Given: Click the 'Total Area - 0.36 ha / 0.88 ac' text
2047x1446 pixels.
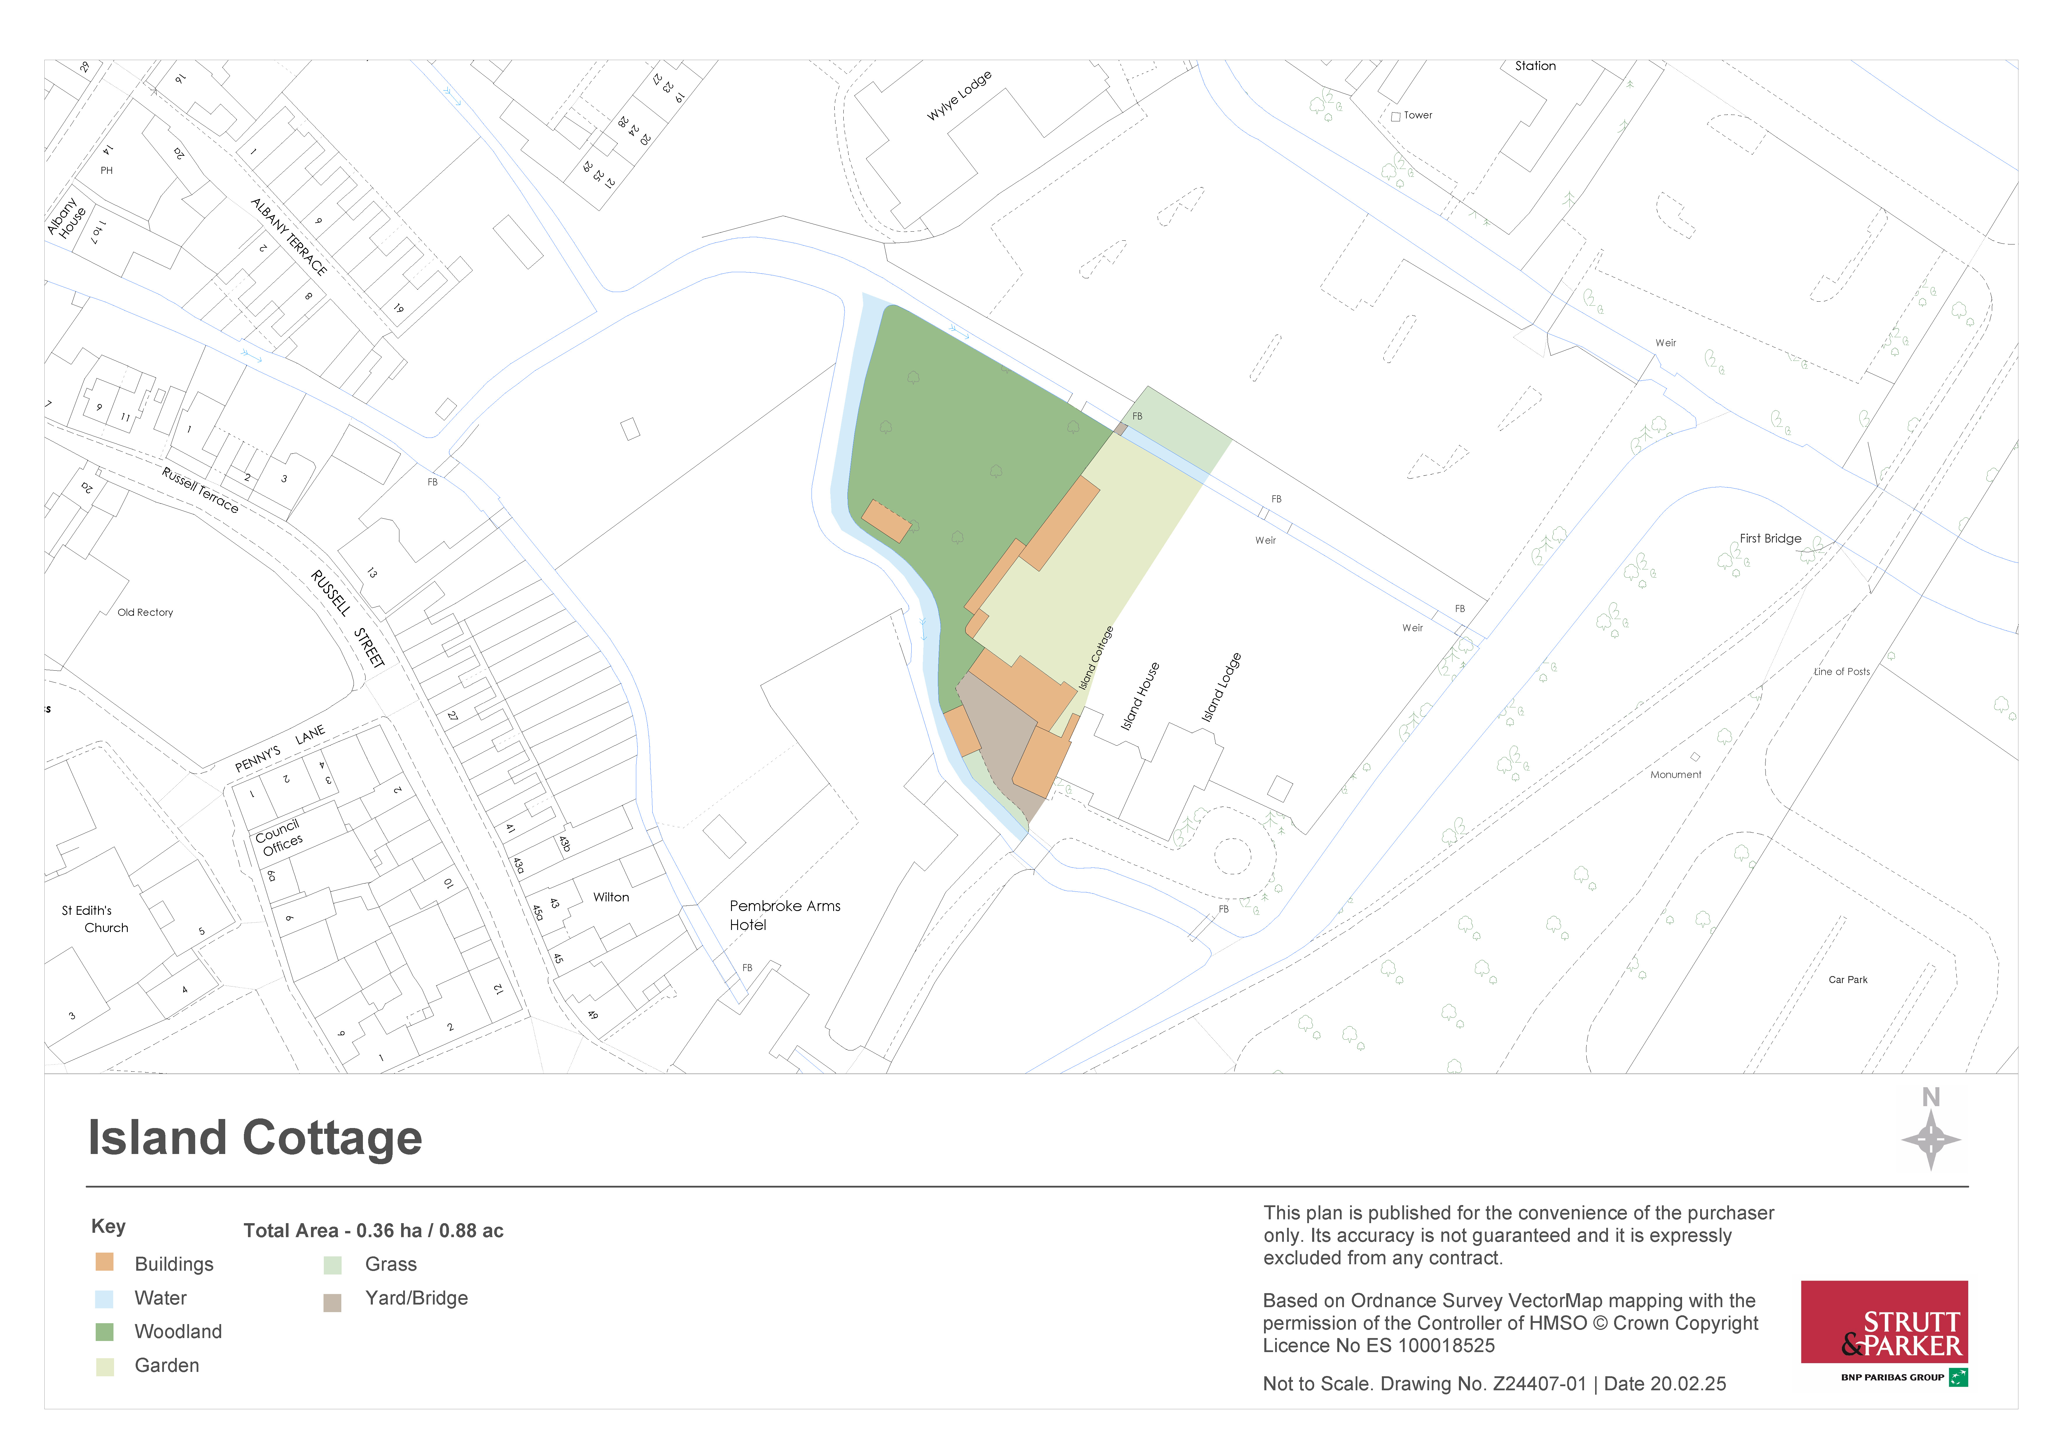Looking at the screenshot, I should 374,1230.
